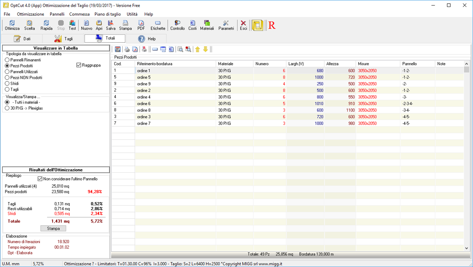Export the job with the PDF icon
This screenshot has width=473, height=267.
pos(141,25)
